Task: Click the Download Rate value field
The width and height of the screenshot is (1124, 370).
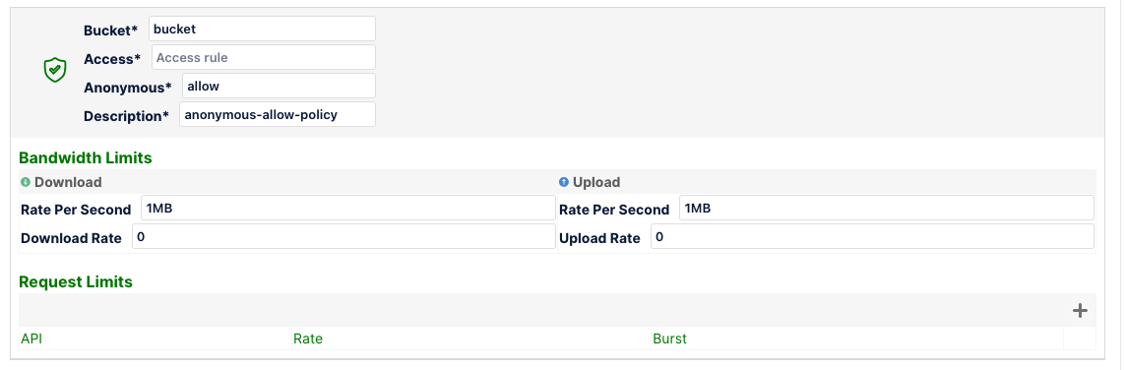Action: (x=344, y=236)
